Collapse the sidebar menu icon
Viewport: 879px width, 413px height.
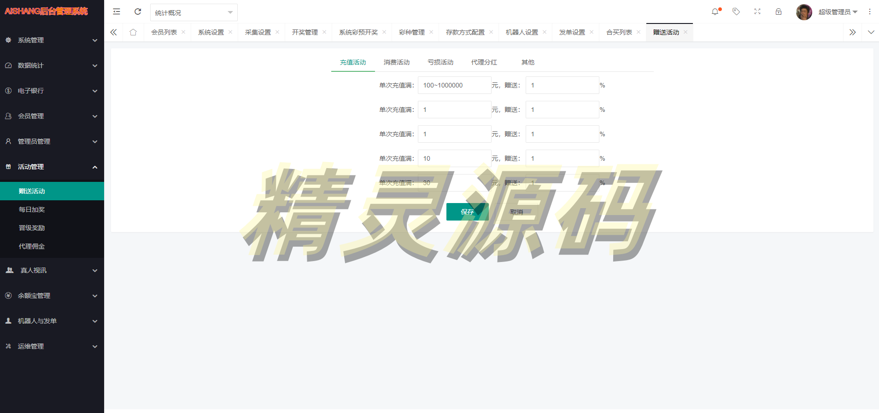[117, 12]
